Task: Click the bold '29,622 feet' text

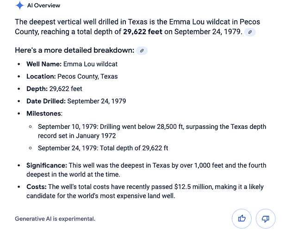Action: point(142,32)
